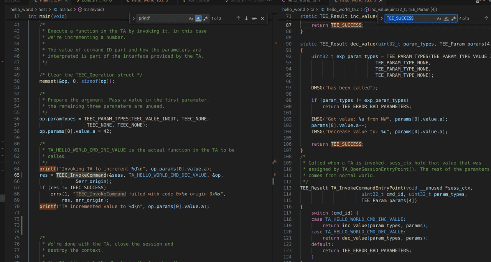Screen dimensions: 491x262
Task: Click Find in Selection icon, left find bar
Action: click(x=254, y=18)
